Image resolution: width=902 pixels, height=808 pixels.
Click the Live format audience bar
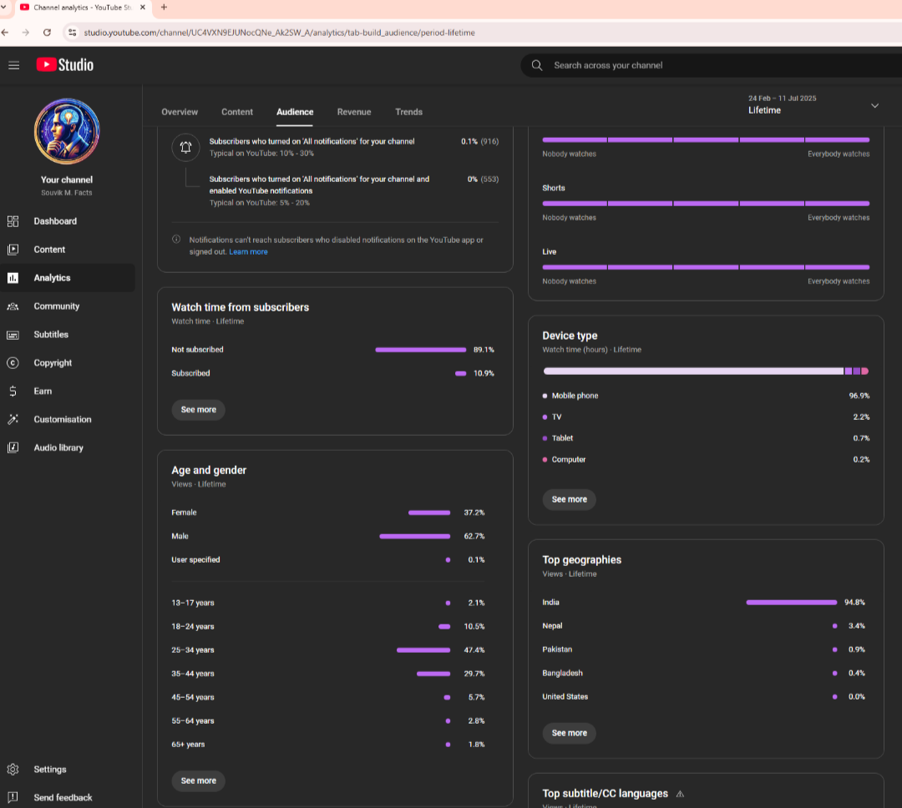tap(706, 267)
